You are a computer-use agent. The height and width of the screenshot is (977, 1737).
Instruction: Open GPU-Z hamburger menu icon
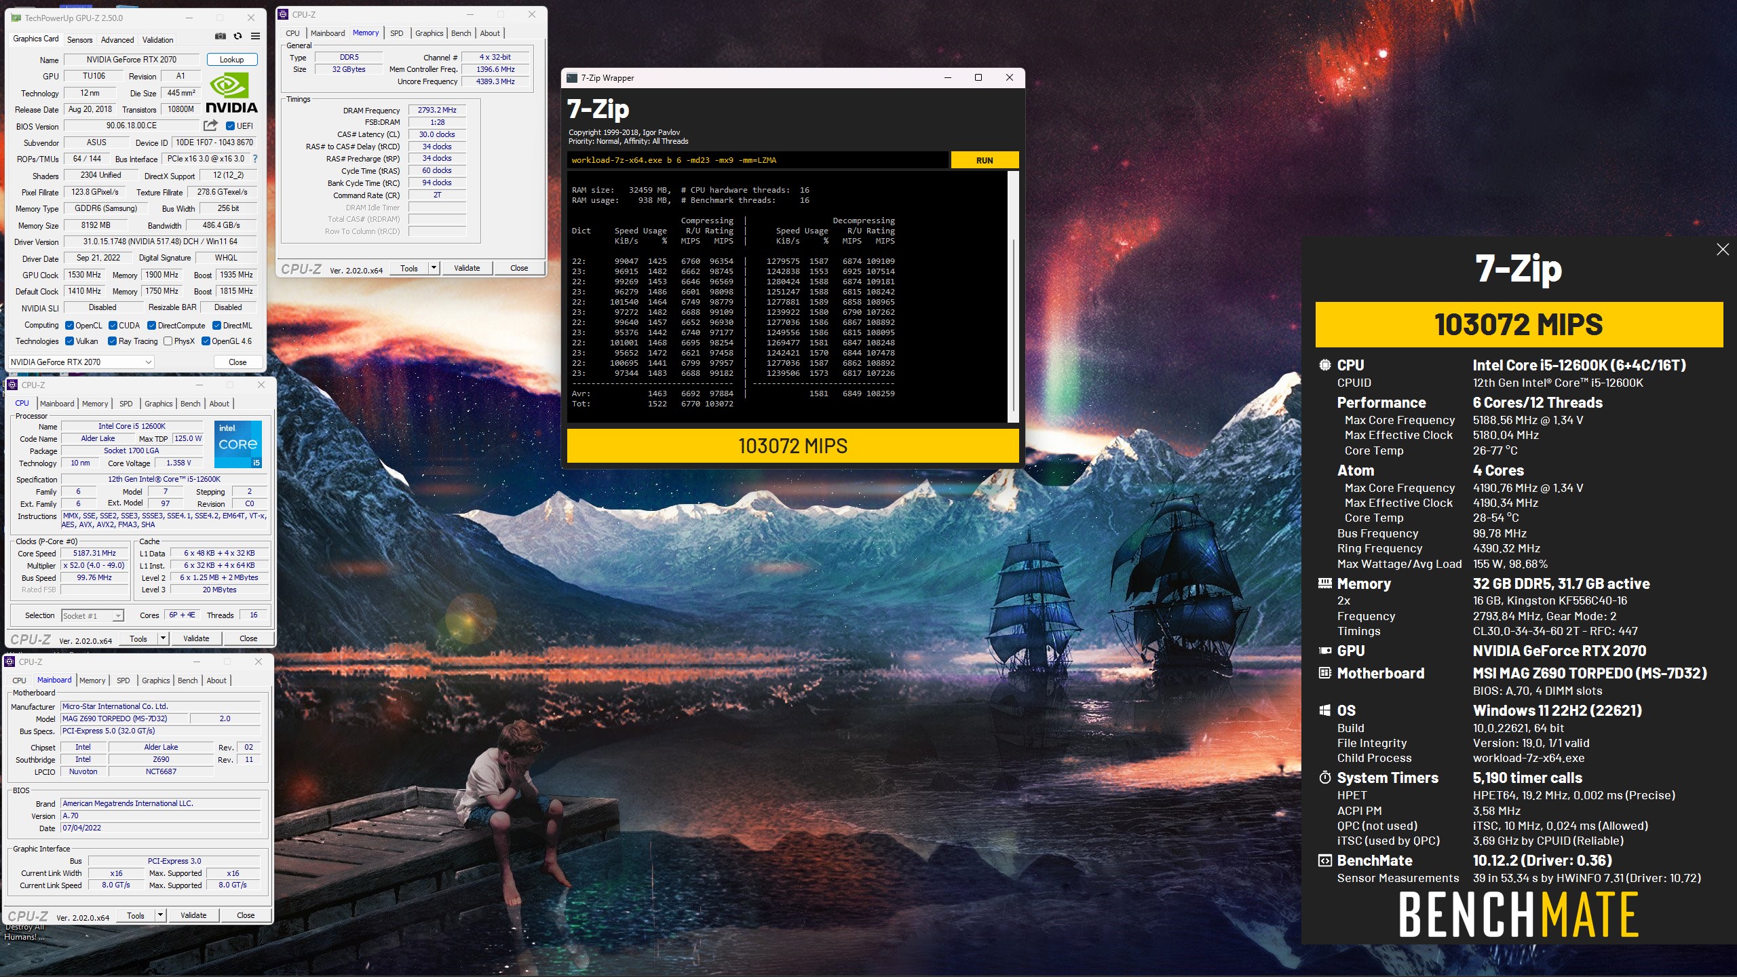click(256, 37)
